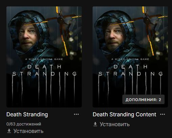The width and height of the screenshot is (172, 138).
Task: Open options menu for Death Stranding
Action: [76, 114]
